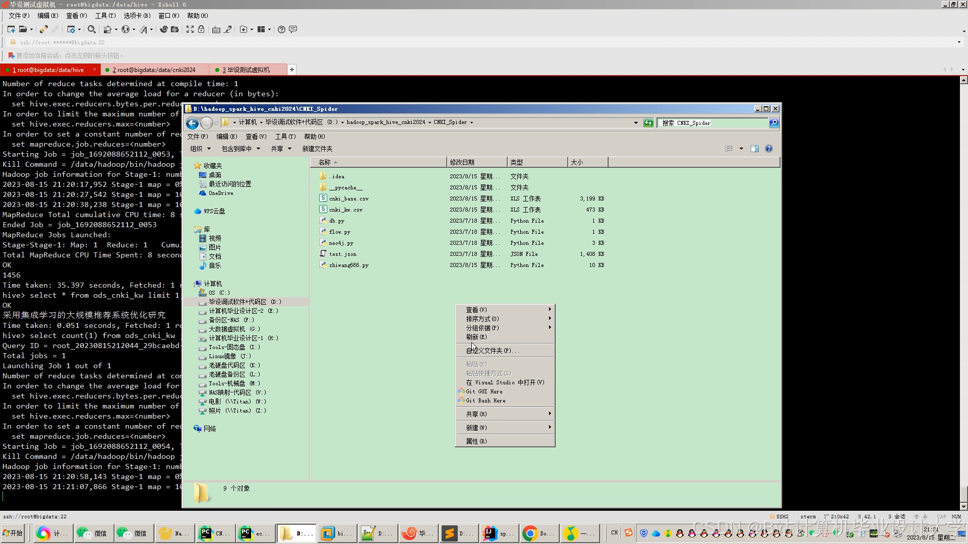The height and width of the screenshot is (544, 968).
Task: Open the font dropdown arrow in Xshell toolbar
Action: 151,29
